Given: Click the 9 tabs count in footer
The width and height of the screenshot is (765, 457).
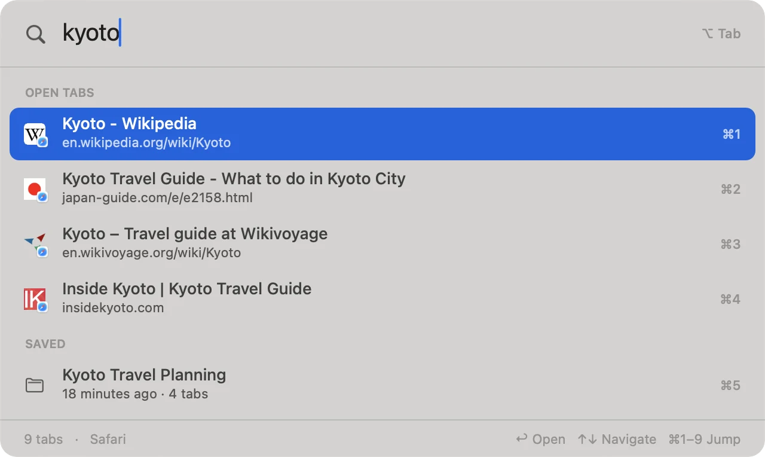Looking at the screenshot, I should click(44, 439).
